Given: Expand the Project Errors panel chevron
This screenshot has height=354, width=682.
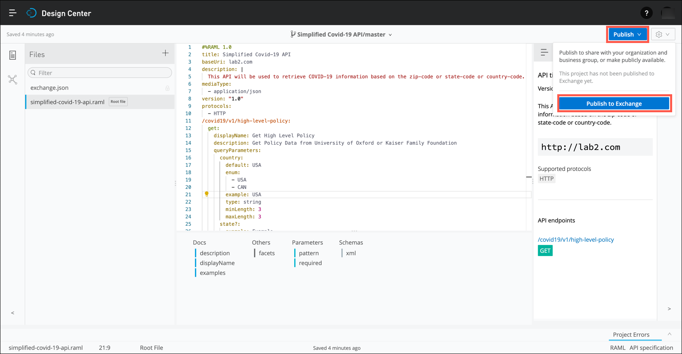Looking at the screenshot, I should coord(669,334).
